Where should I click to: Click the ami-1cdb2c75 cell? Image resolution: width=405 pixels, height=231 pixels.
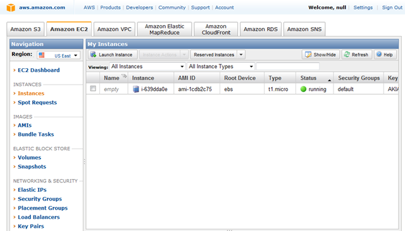[x=195, y=89]
